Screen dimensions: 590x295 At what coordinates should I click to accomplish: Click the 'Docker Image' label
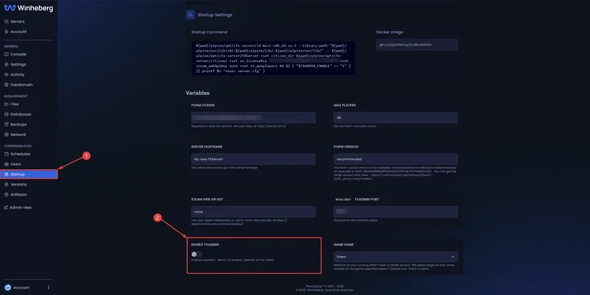(x=389, y=32)
